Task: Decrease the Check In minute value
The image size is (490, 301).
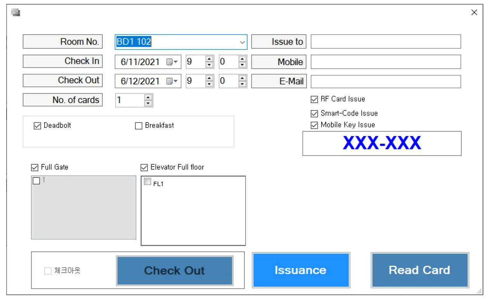Action: [x=242, y=65]
